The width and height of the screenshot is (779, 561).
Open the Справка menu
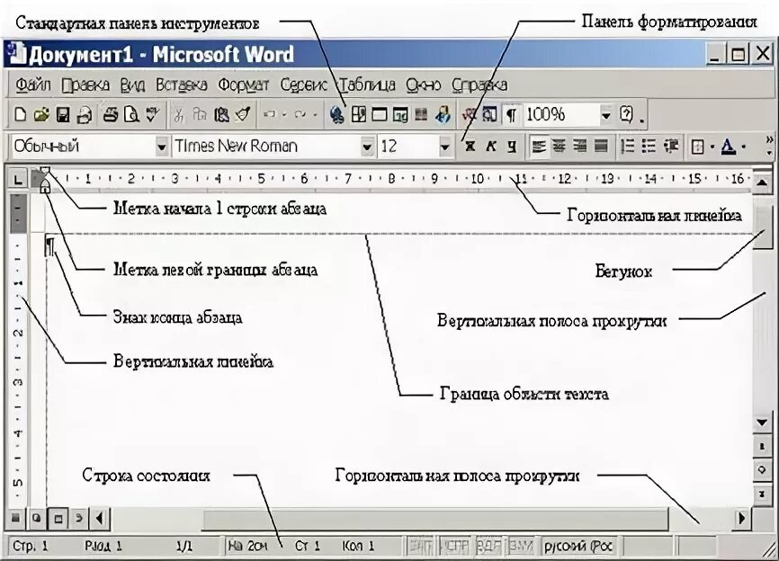[x=479, y=85]
